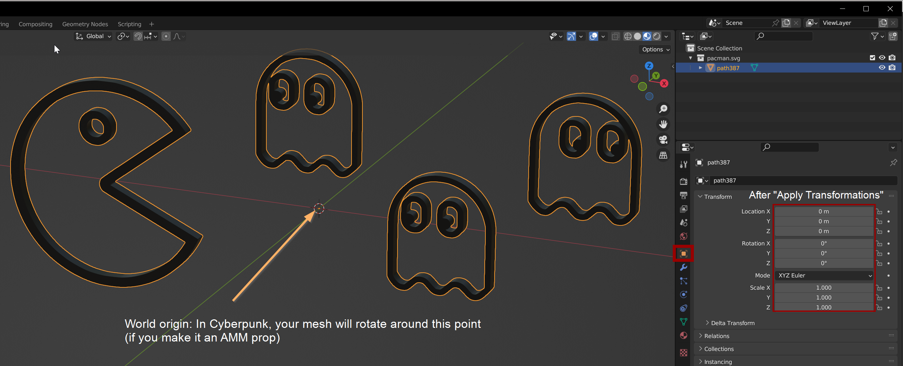Click the pan hand viewport icon
Viewport: 903px width, 366px height.
pyautogui.click(x=663, y=124)
